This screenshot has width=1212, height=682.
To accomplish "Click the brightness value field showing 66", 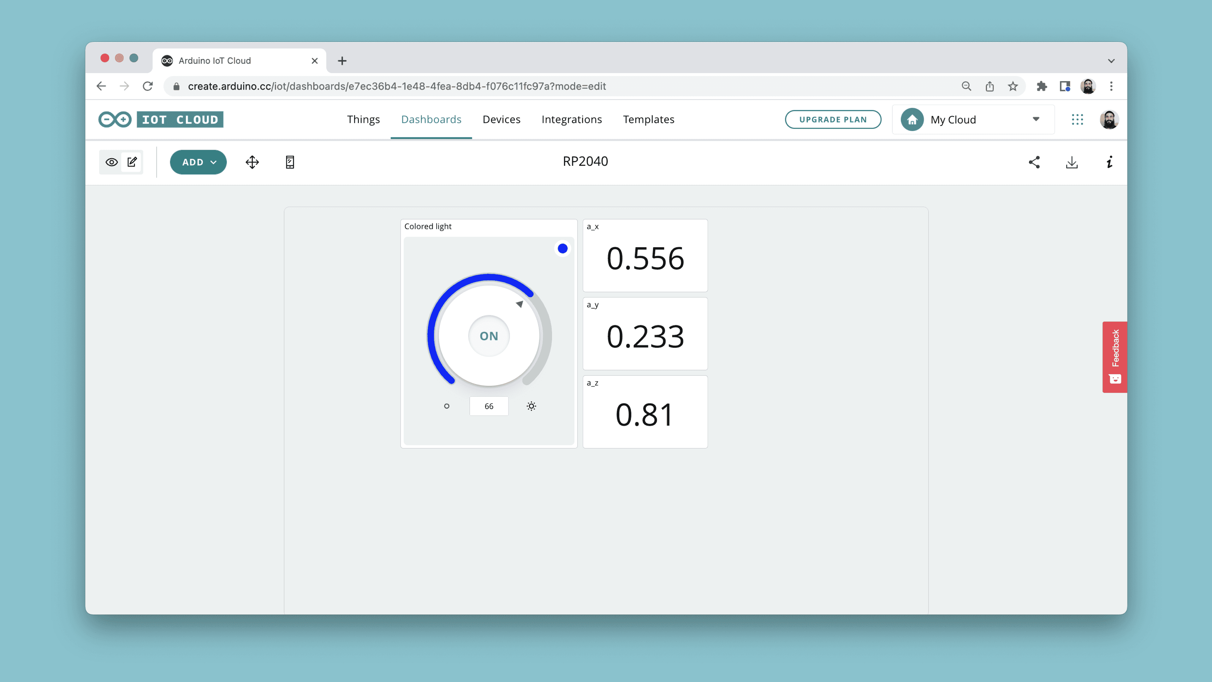I will click(x=489, y=406).
